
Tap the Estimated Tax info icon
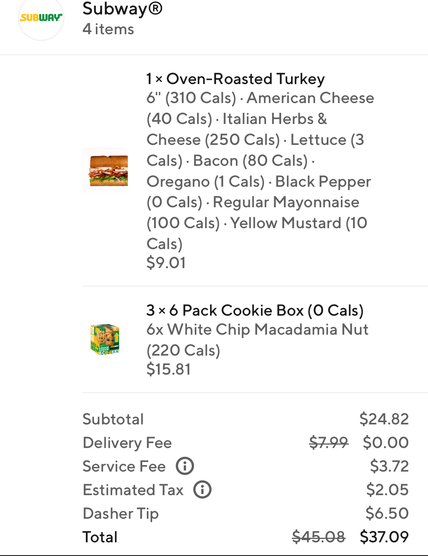[202, 489]
